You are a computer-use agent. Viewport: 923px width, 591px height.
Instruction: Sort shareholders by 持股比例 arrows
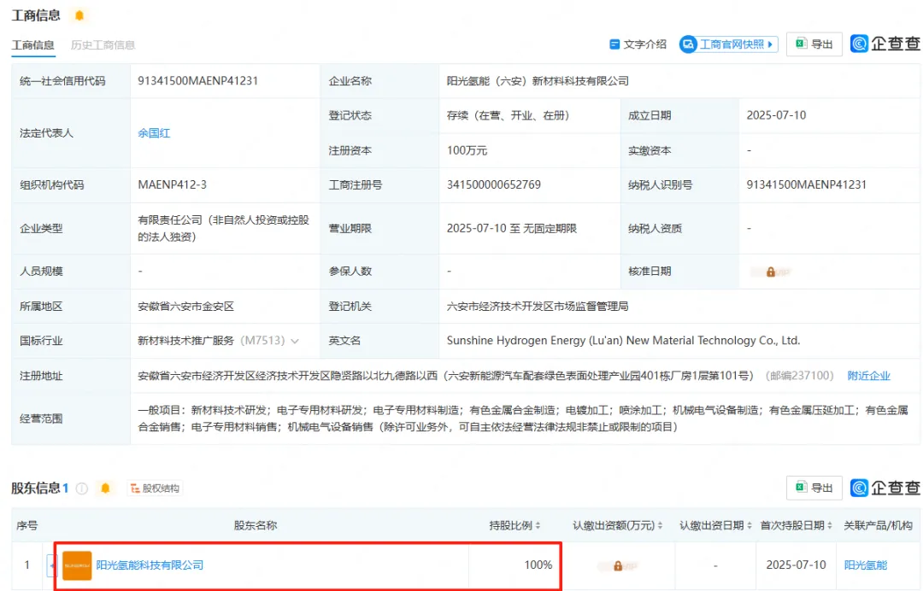[538, 525]
